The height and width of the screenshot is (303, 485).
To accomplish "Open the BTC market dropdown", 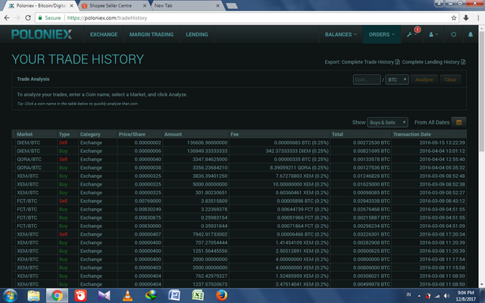I will click(397, 80).
